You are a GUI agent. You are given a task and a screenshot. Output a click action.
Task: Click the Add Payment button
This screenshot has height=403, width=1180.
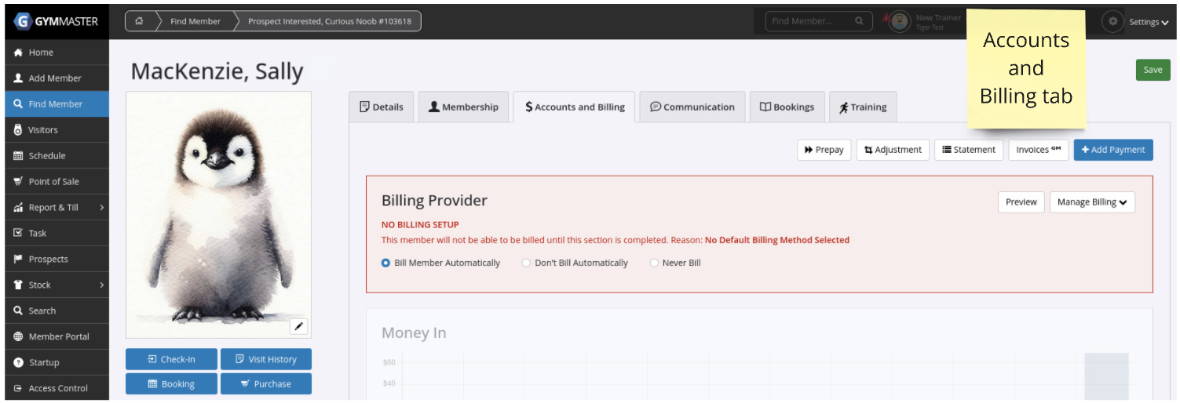1112,150
